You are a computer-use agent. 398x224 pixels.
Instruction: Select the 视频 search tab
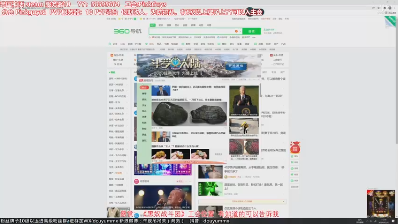pos(169,25)
